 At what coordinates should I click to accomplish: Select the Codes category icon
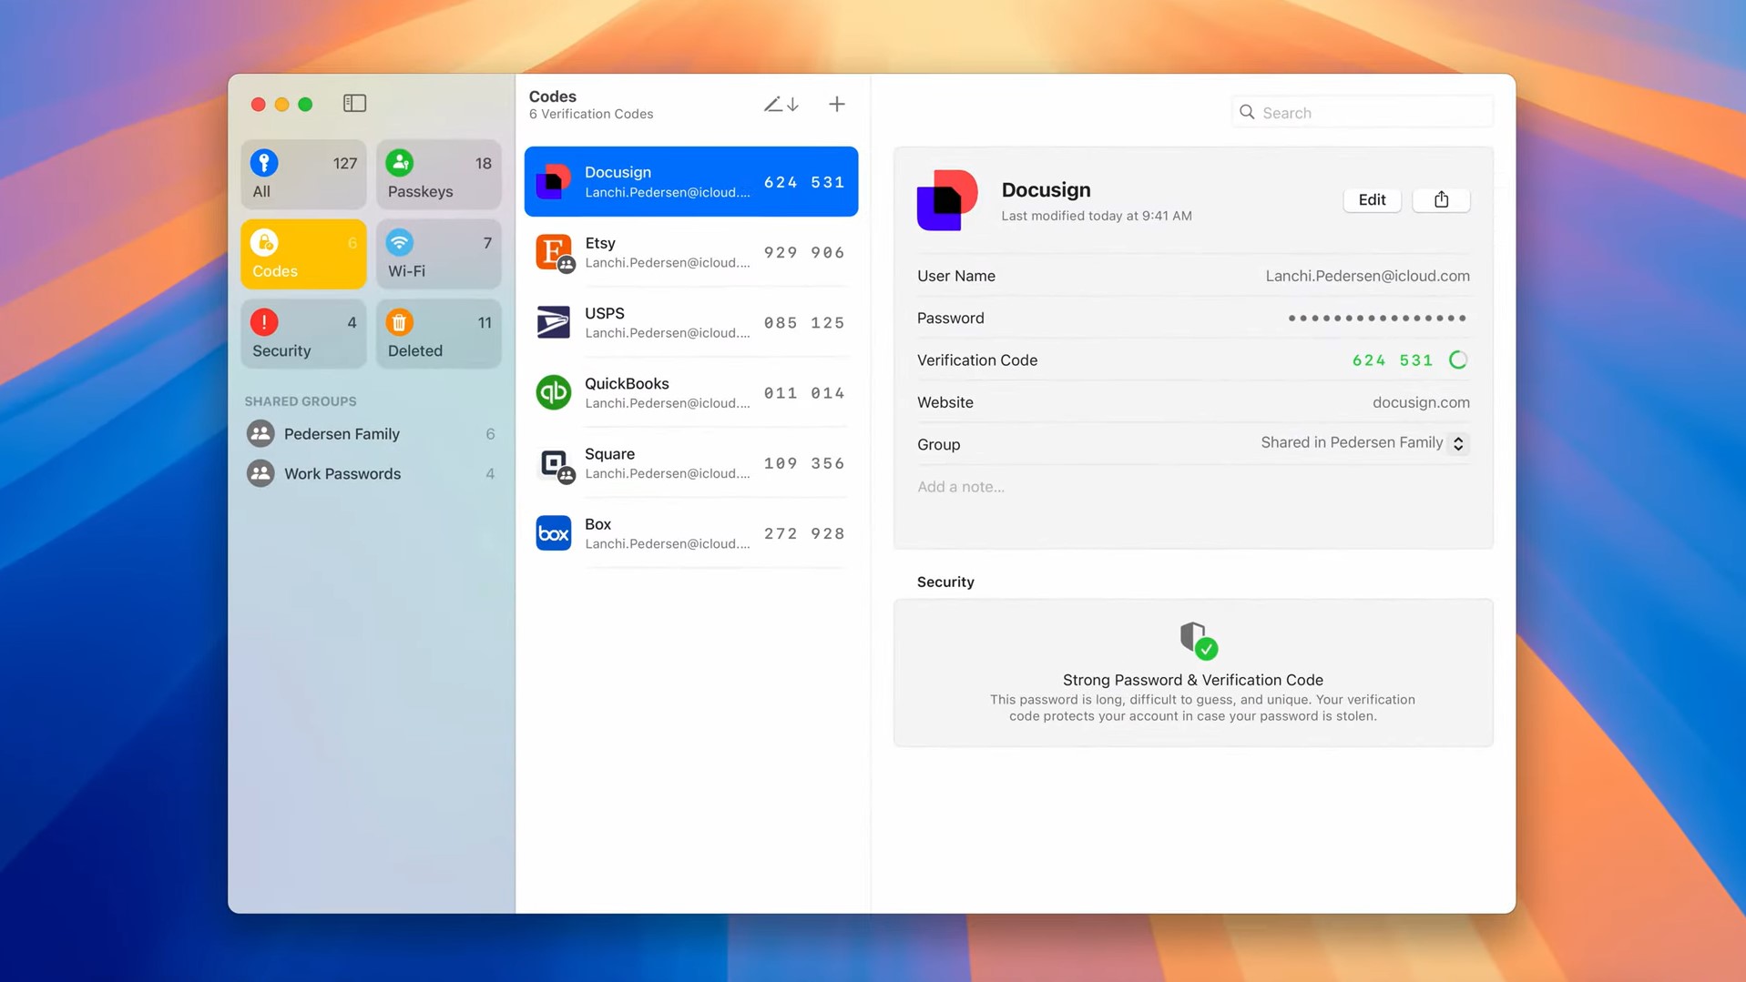click(x=264, y=243)
